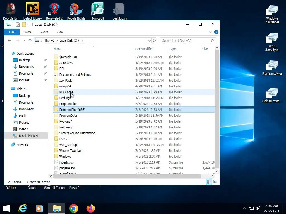
Task: Select Plain8.msstyles desktop file
Action: click(272, 68)
